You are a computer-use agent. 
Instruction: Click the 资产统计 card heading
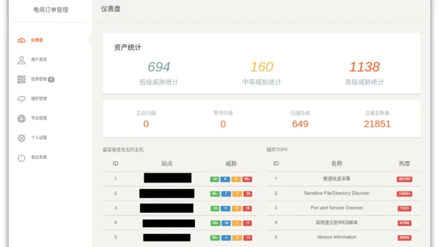[128, 47]
